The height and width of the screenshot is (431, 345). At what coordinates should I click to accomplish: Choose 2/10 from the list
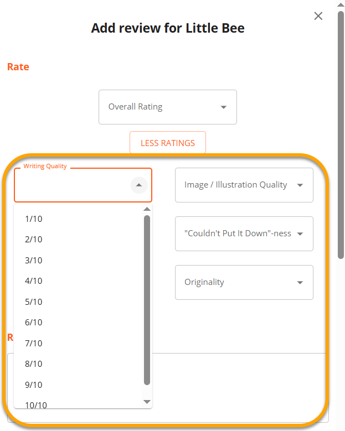(34, 240)
